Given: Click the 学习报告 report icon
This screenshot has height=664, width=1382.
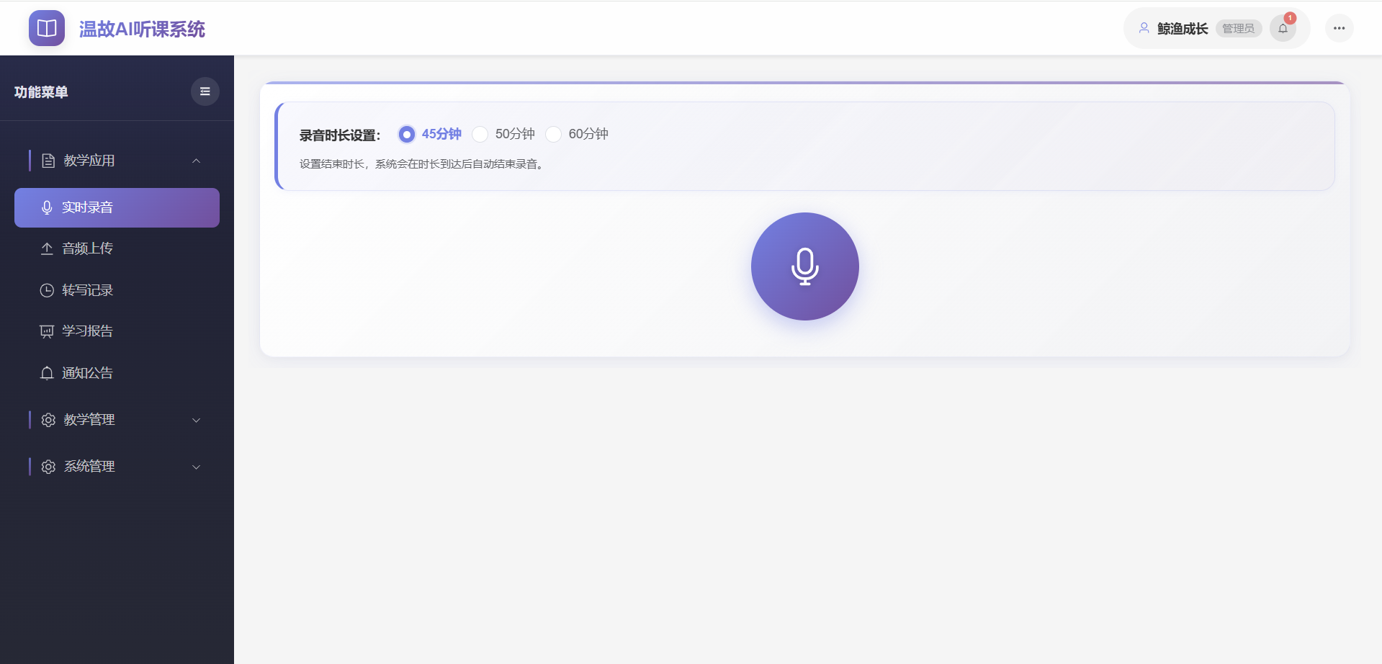Looking at the screenshot, I should tap(47, 331).
